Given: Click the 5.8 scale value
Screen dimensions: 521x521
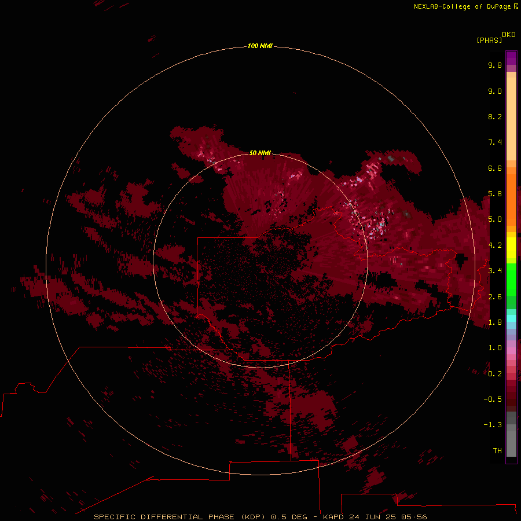Looking at the screenshot, I should [x=495, y=194].
